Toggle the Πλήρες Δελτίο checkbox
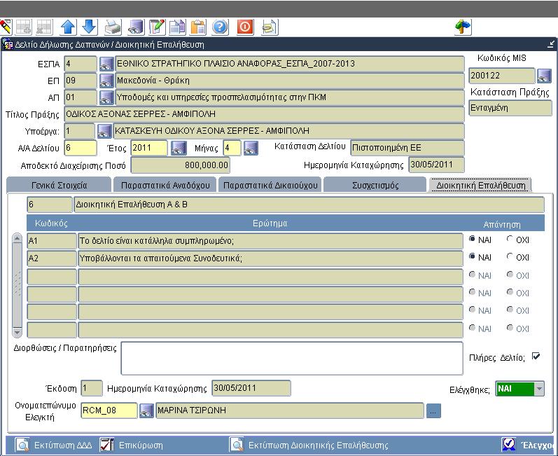 tap(536, 357)
